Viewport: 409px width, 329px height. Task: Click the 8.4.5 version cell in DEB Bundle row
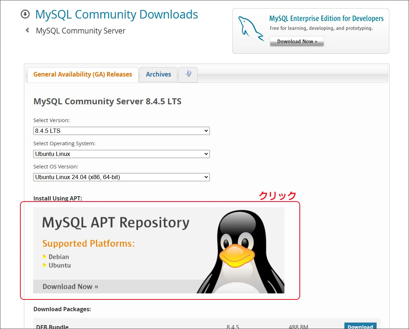[x=233, y=327]
